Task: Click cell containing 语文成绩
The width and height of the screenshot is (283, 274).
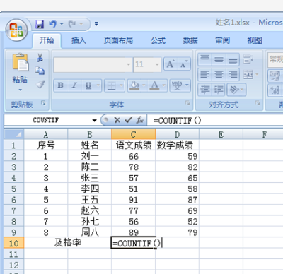Action: tap(134, 145)
